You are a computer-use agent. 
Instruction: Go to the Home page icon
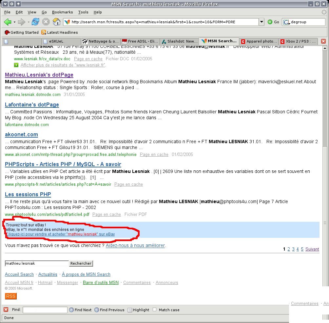point(56,22)
